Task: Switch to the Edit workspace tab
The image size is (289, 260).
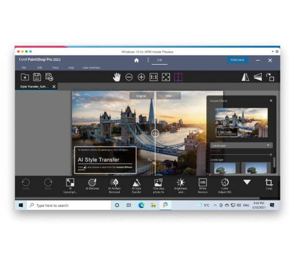Action: [160, 60]
